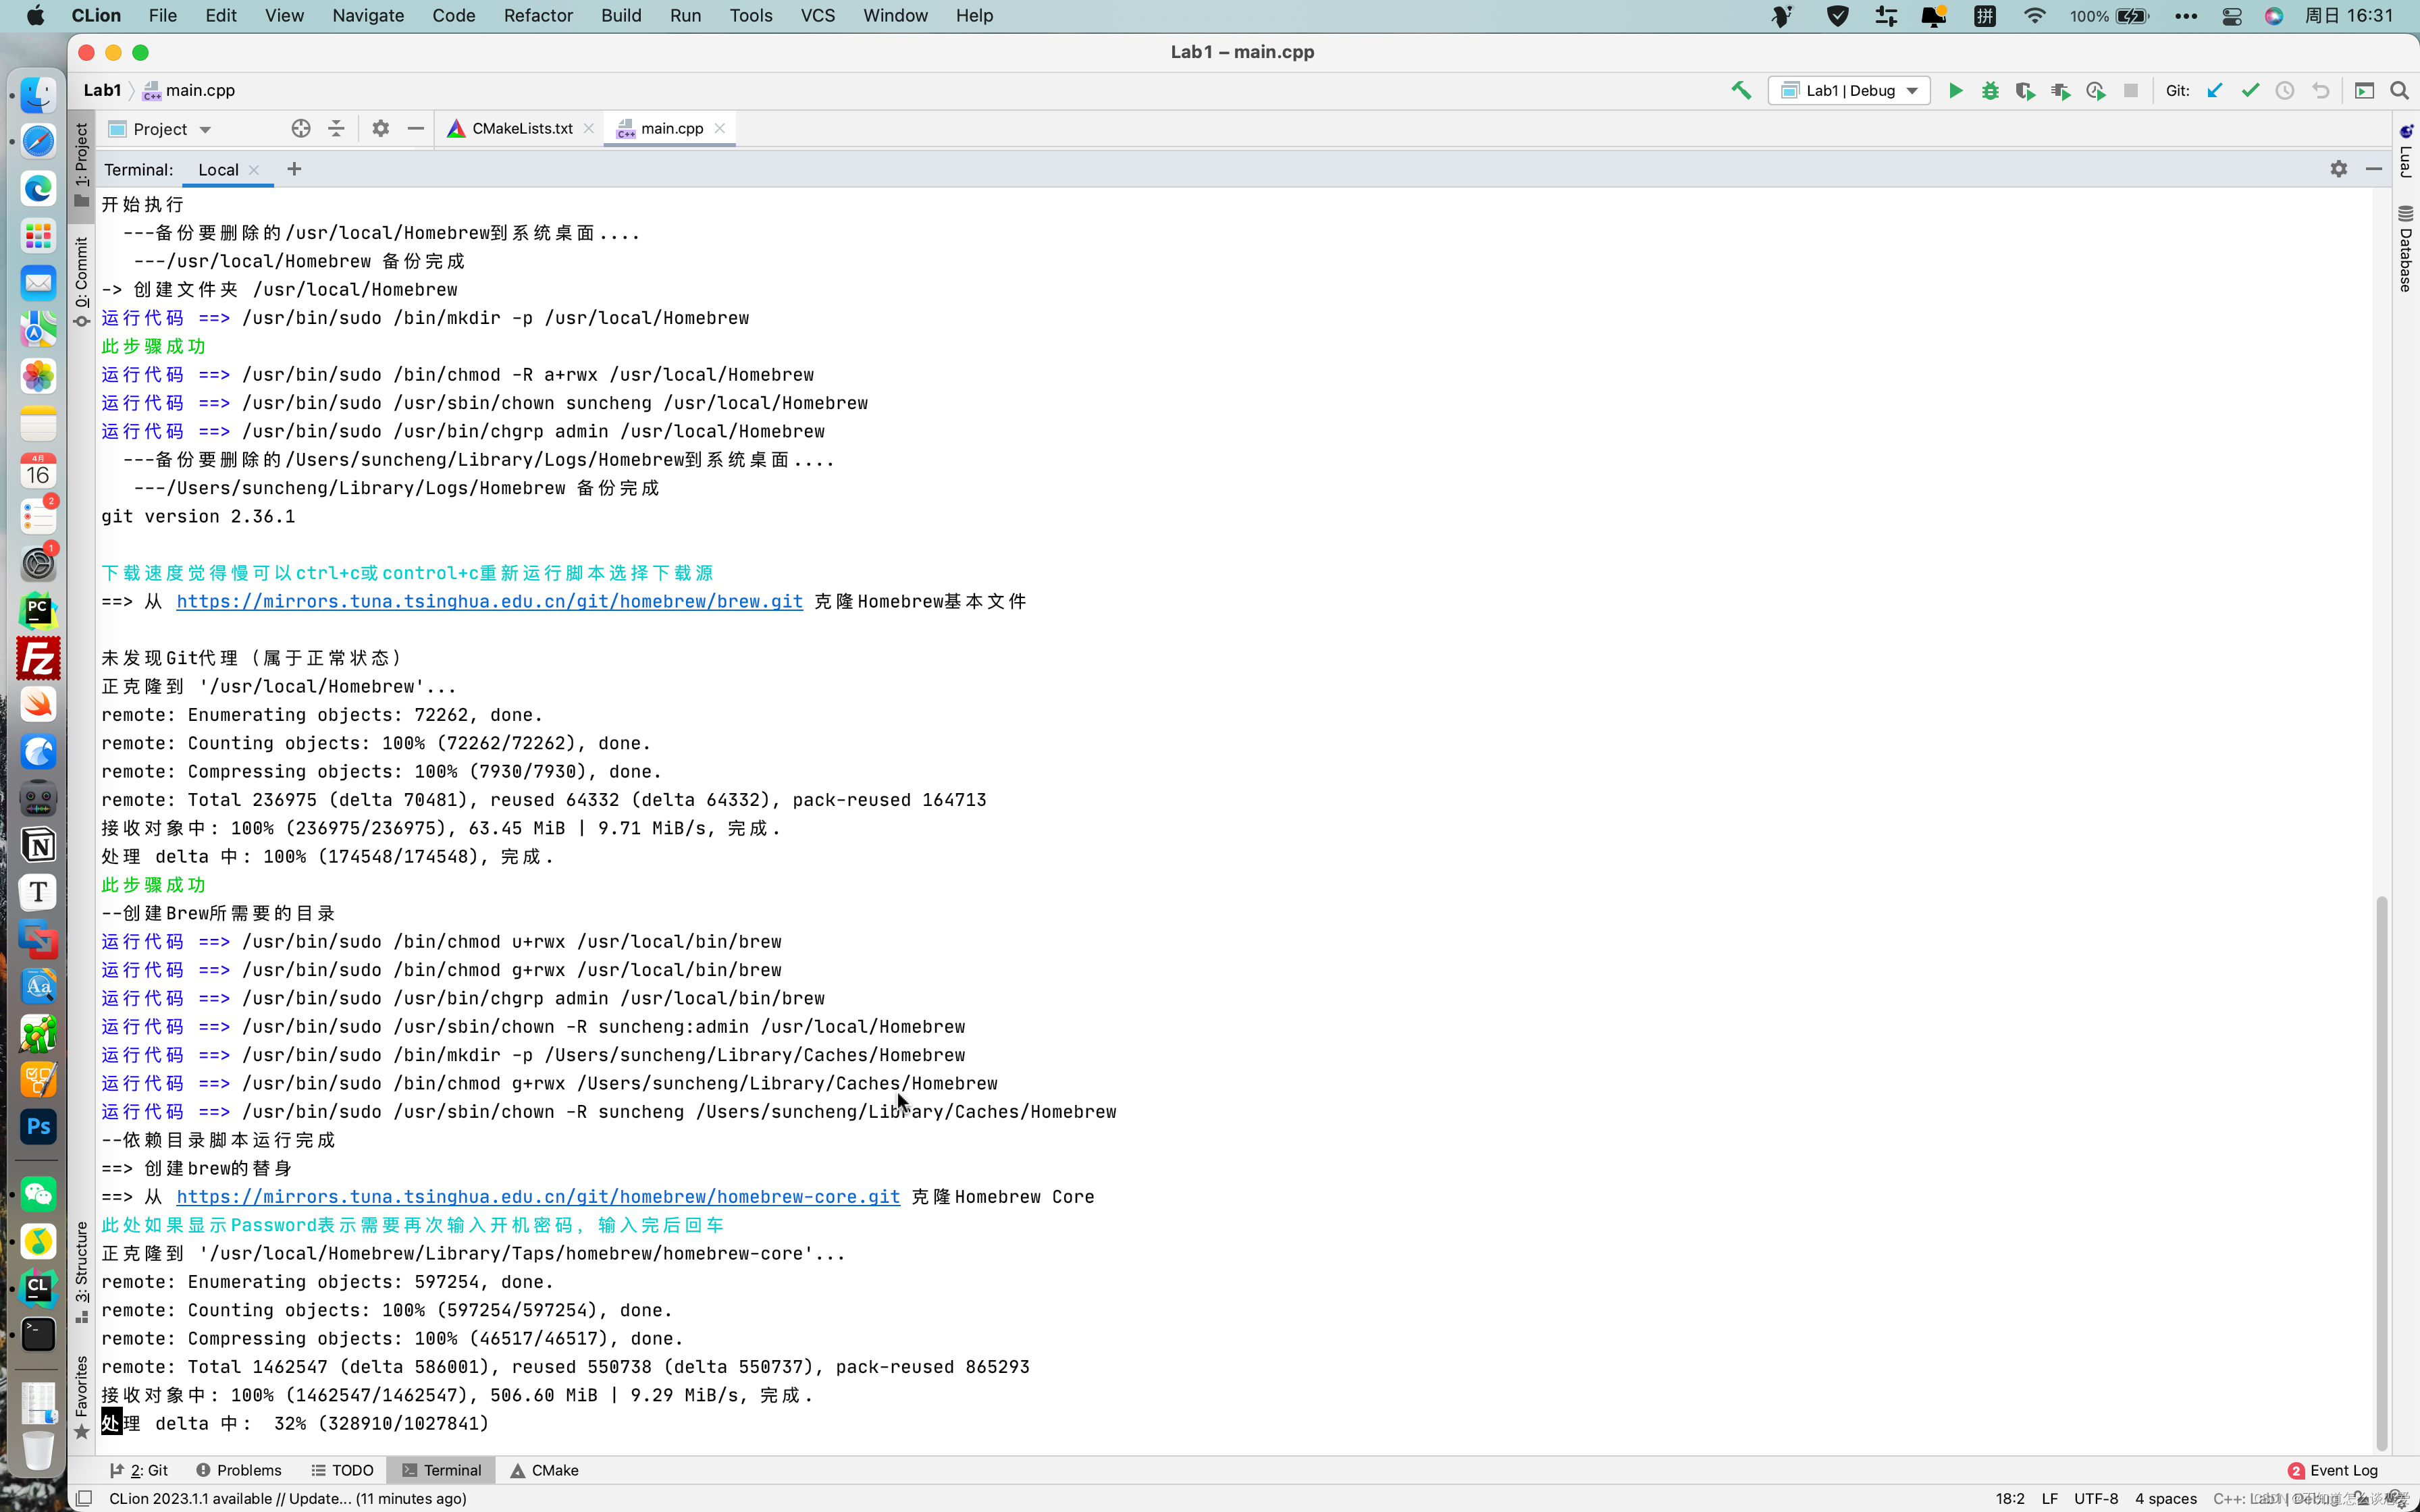Click the 4 spaces indent status item

pos(2166,1498)
